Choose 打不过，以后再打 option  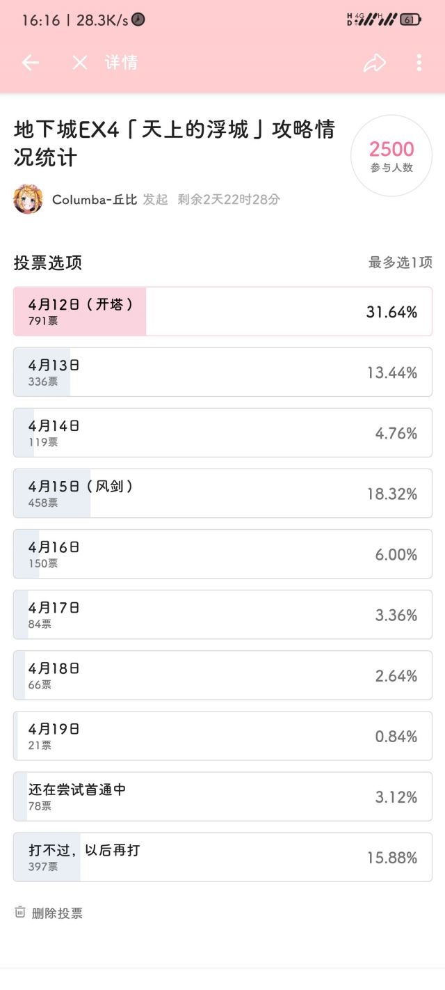(222, 856)
